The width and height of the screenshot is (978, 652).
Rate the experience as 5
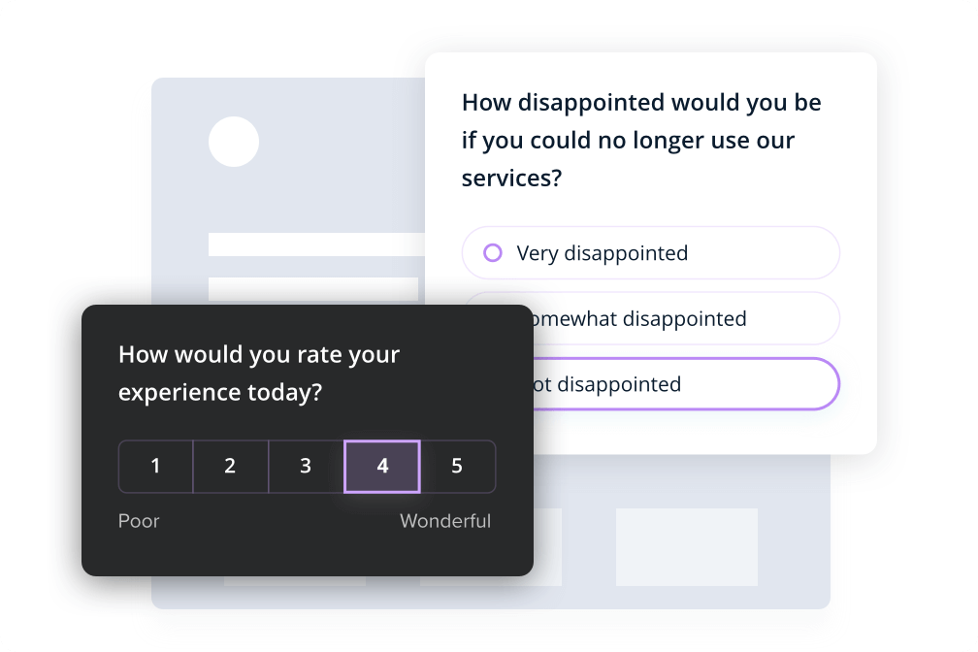(458, 466)
